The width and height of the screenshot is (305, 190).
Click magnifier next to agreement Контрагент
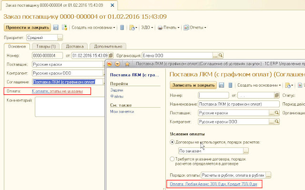pyautogui.click(x=277, y=121)
